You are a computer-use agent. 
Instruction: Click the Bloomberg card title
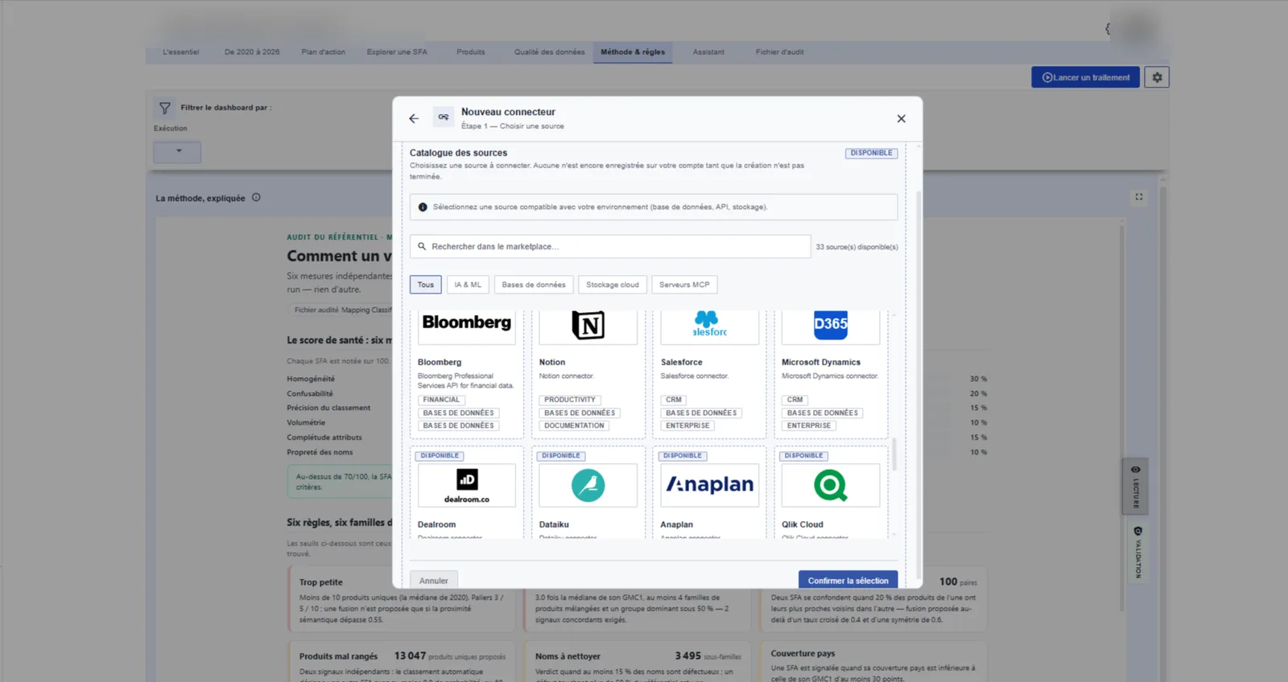tap(440, 362)
